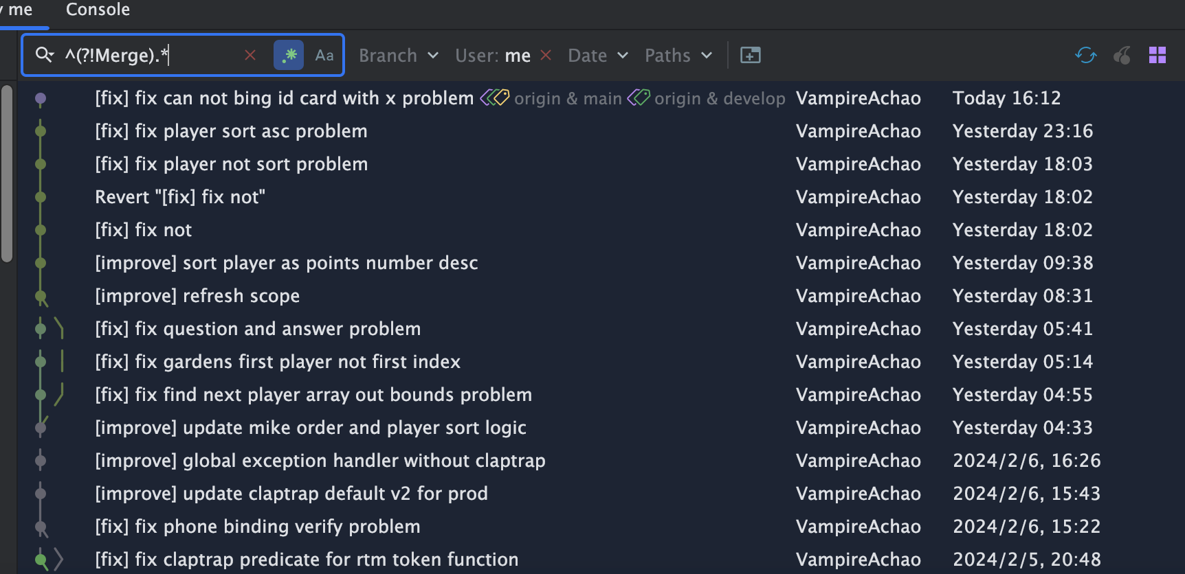Image resolution: width=1185 pixels, height=574 pixels.
Task: Open the Branch filter dropdown
Action: (x=399, y=56)
